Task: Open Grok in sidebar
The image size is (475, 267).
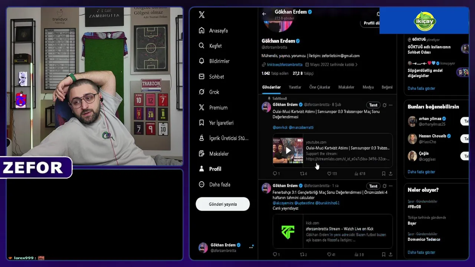Action: [209, 92]
